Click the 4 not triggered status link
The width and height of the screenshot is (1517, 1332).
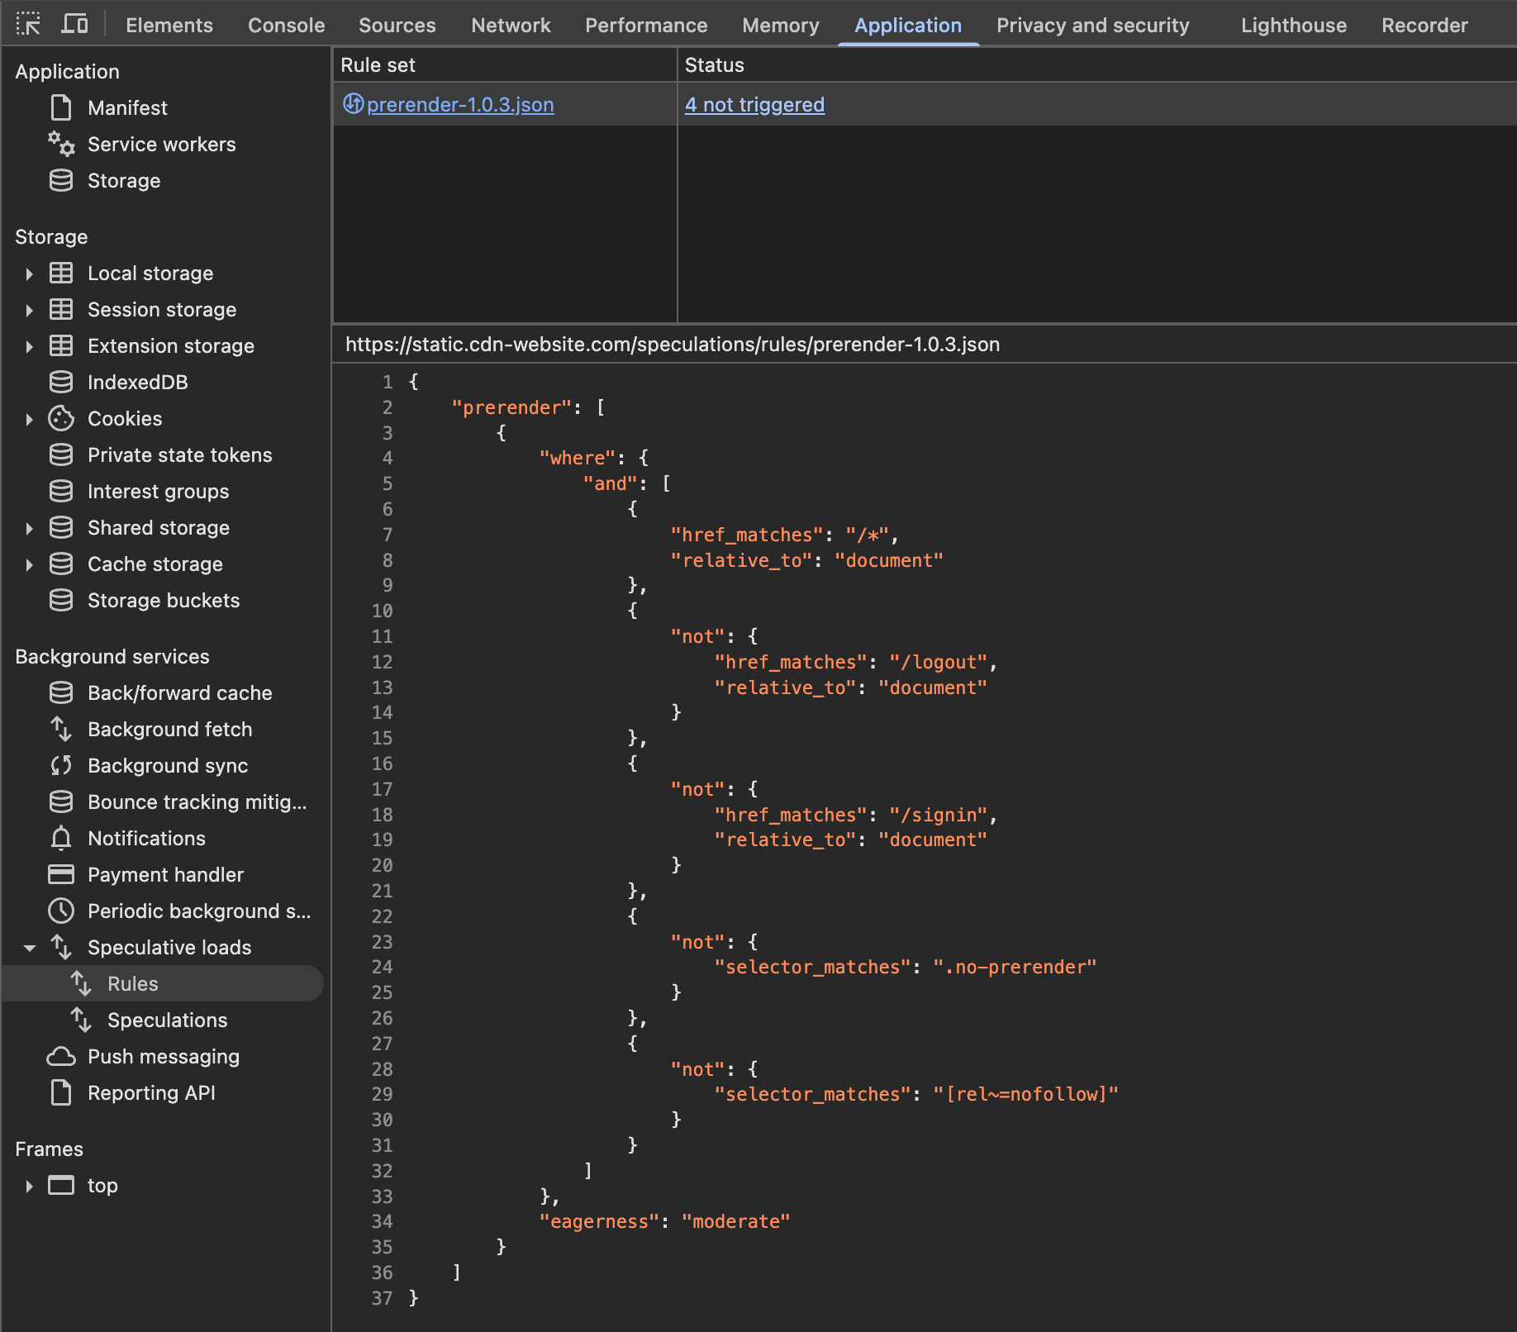click(x=754, y=105)
